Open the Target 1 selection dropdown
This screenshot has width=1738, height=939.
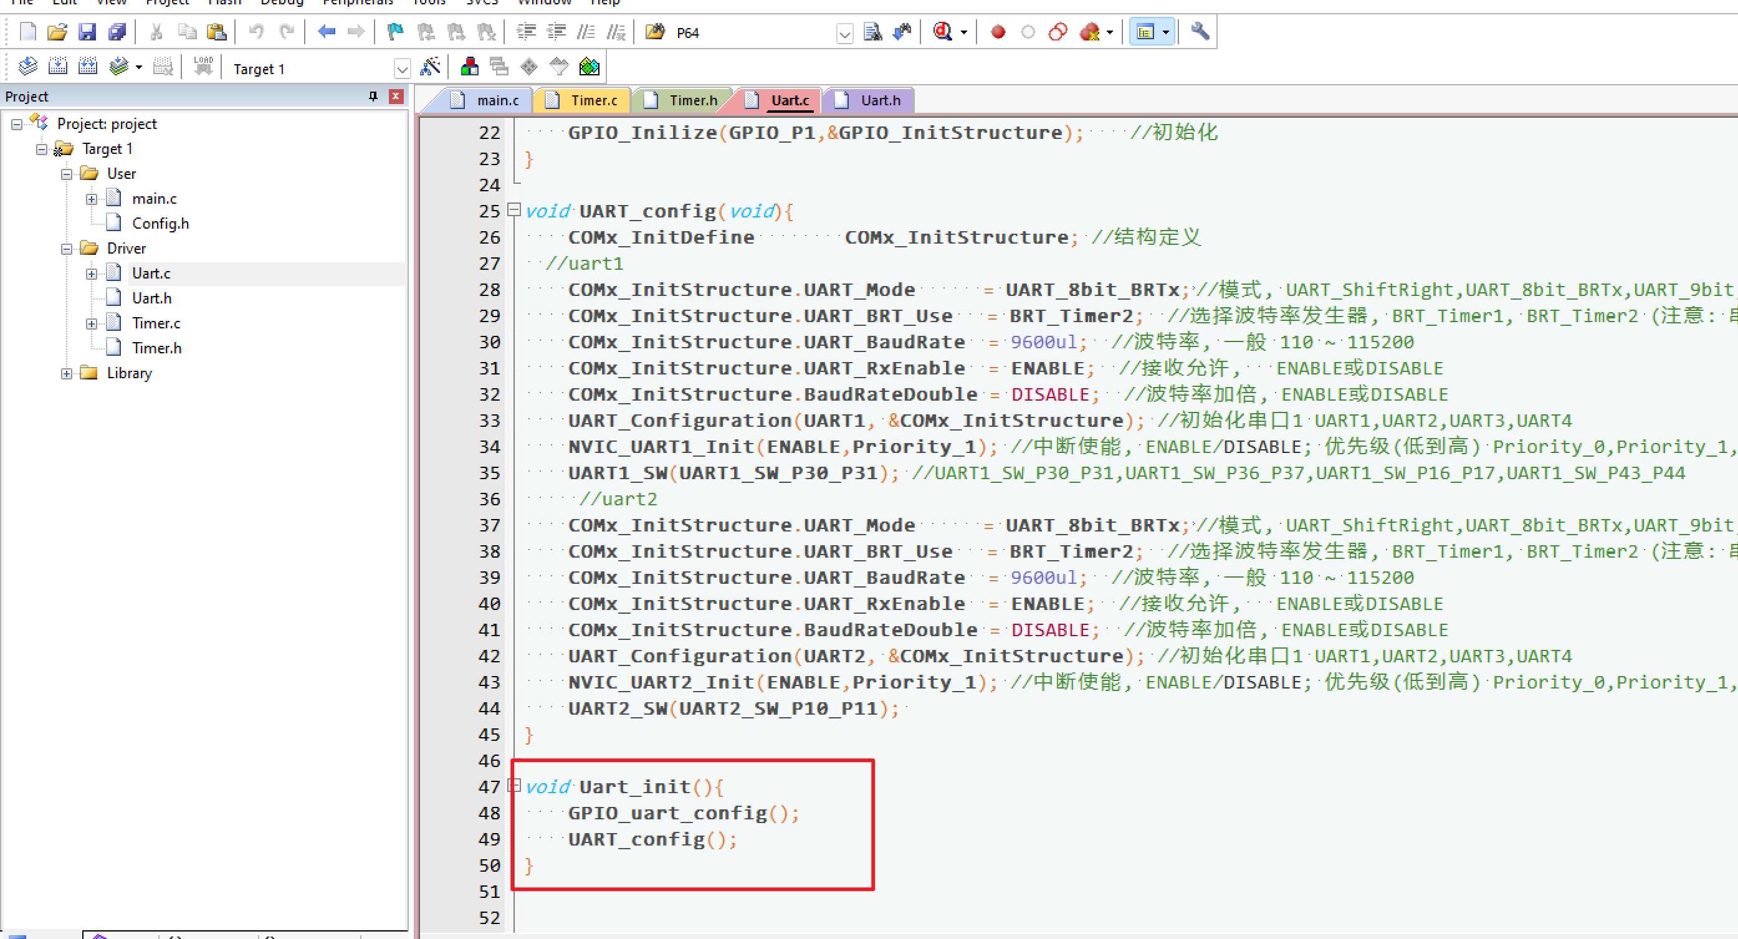coord(402,68)
